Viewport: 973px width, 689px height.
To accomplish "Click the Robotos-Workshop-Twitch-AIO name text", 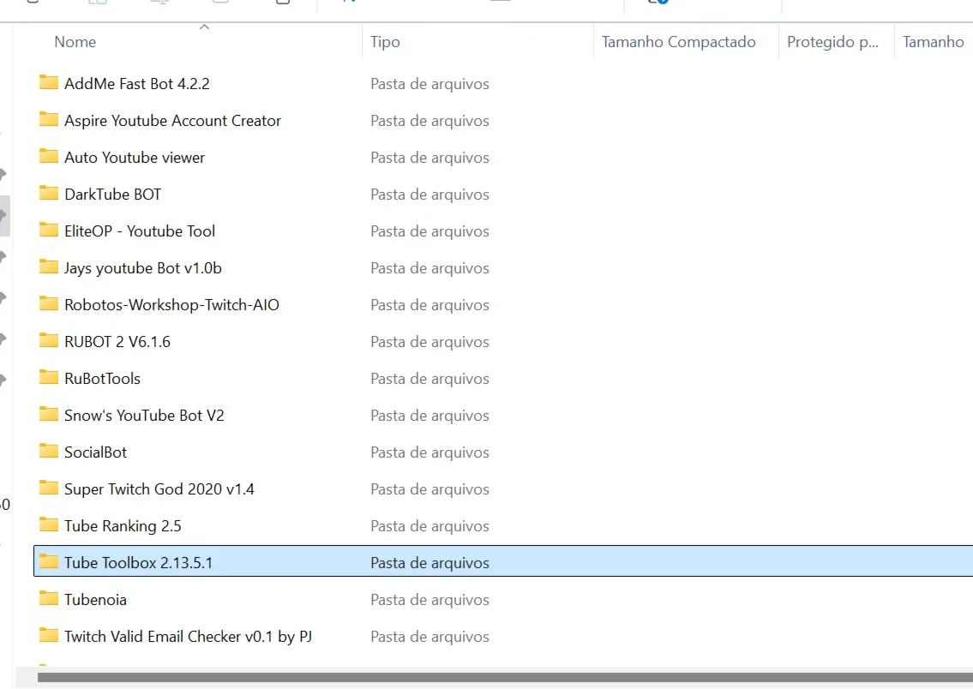I will pos(172,305).
